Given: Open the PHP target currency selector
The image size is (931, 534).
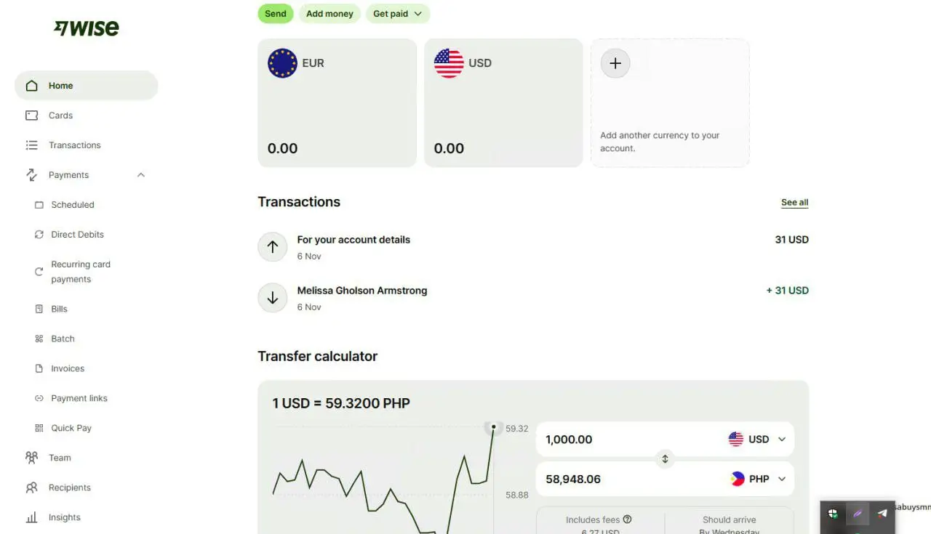Looking at the screenshot, I should pos(758,480).
